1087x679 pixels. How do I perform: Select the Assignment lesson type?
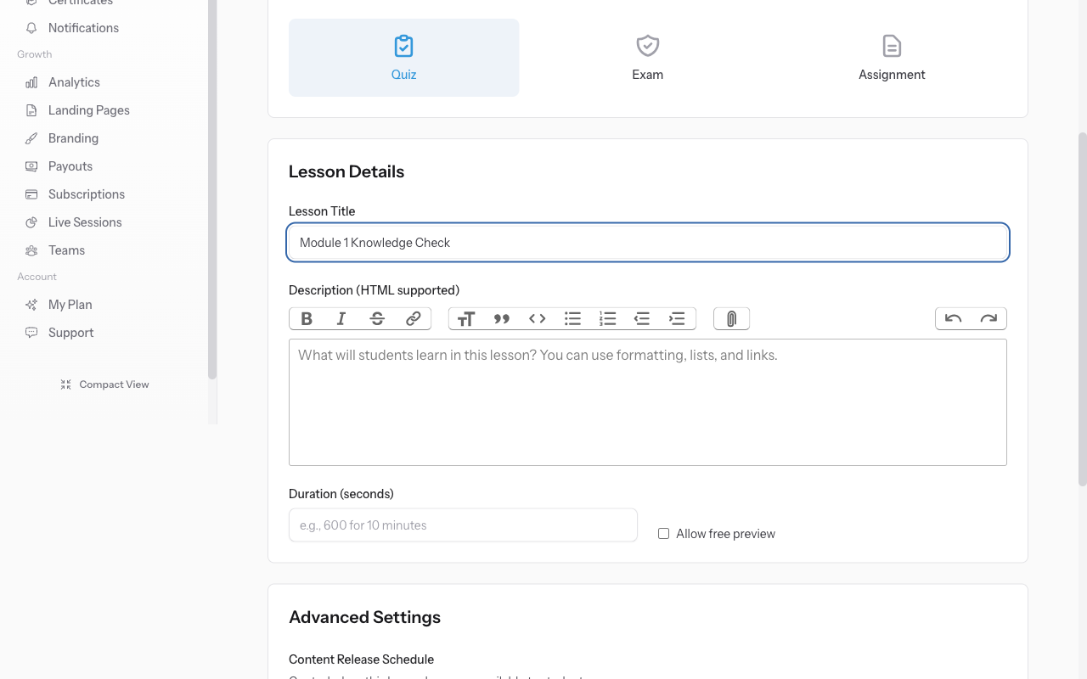tap(892, 56)
